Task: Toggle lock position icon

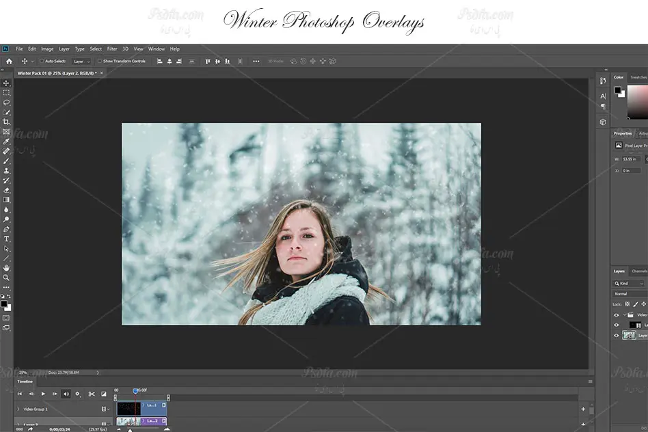Action: click(x=643, y=304)
